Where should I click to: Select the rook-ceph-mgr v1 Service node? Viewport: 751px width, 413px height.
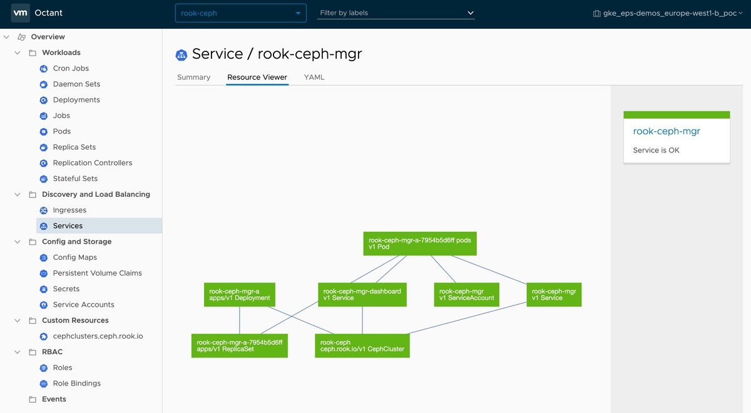click(x=554, y=295)
